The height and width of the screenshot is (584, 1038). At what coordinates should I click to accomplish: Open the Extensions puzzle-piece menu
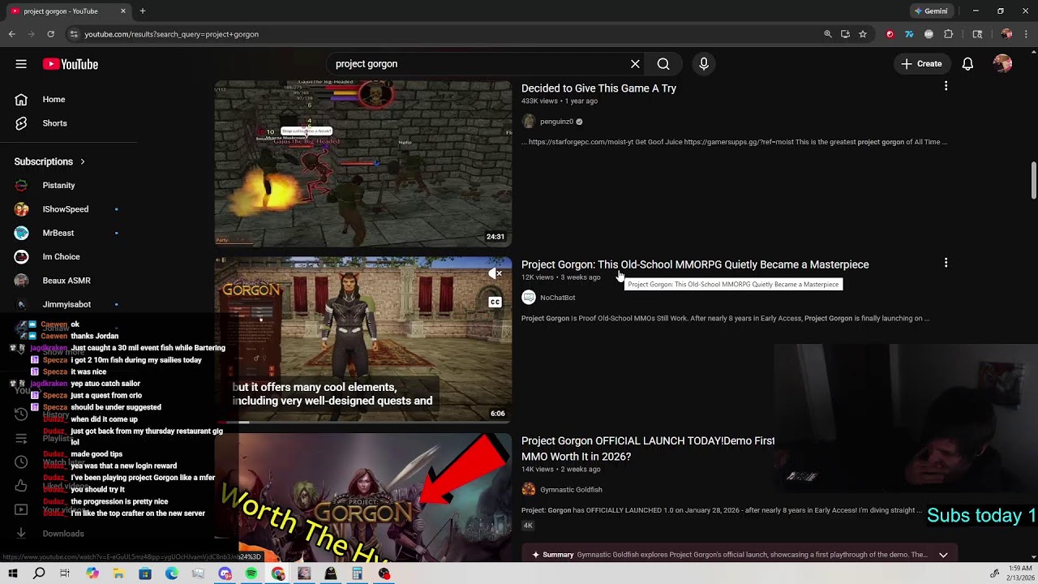pyautogui.click(x=949, y=34)
